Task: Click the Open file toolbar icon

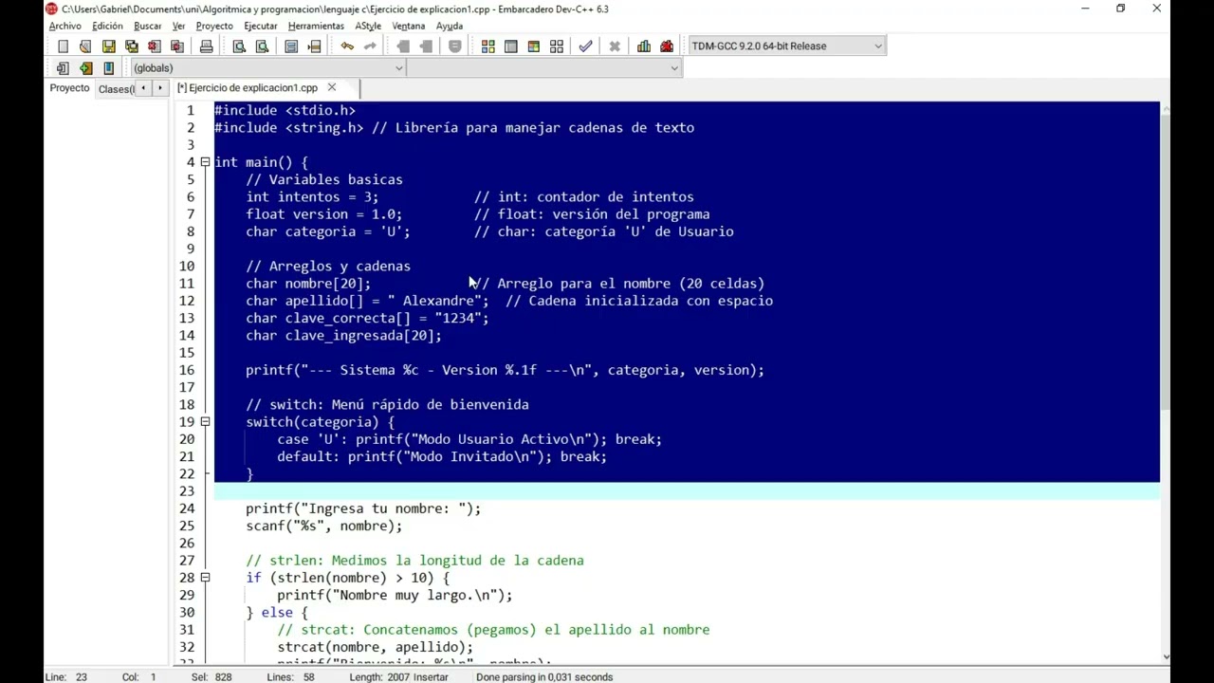Action: (x=85, y=46)
